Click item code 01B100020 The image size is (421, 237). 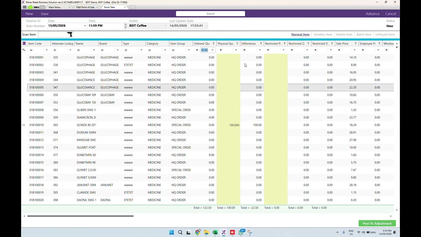coord(37,200)
